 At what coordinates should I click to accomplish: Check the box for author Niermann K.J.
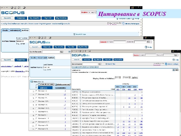coord(36,122)
